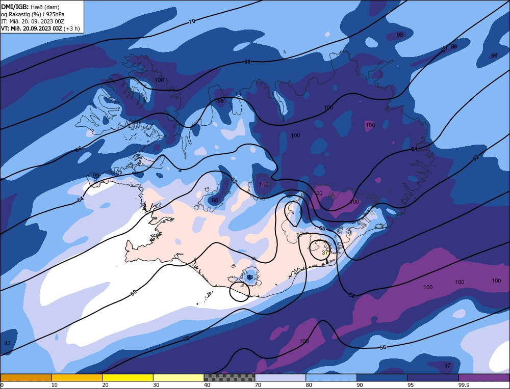Click the '80' legend scale number

click(309, 385)
